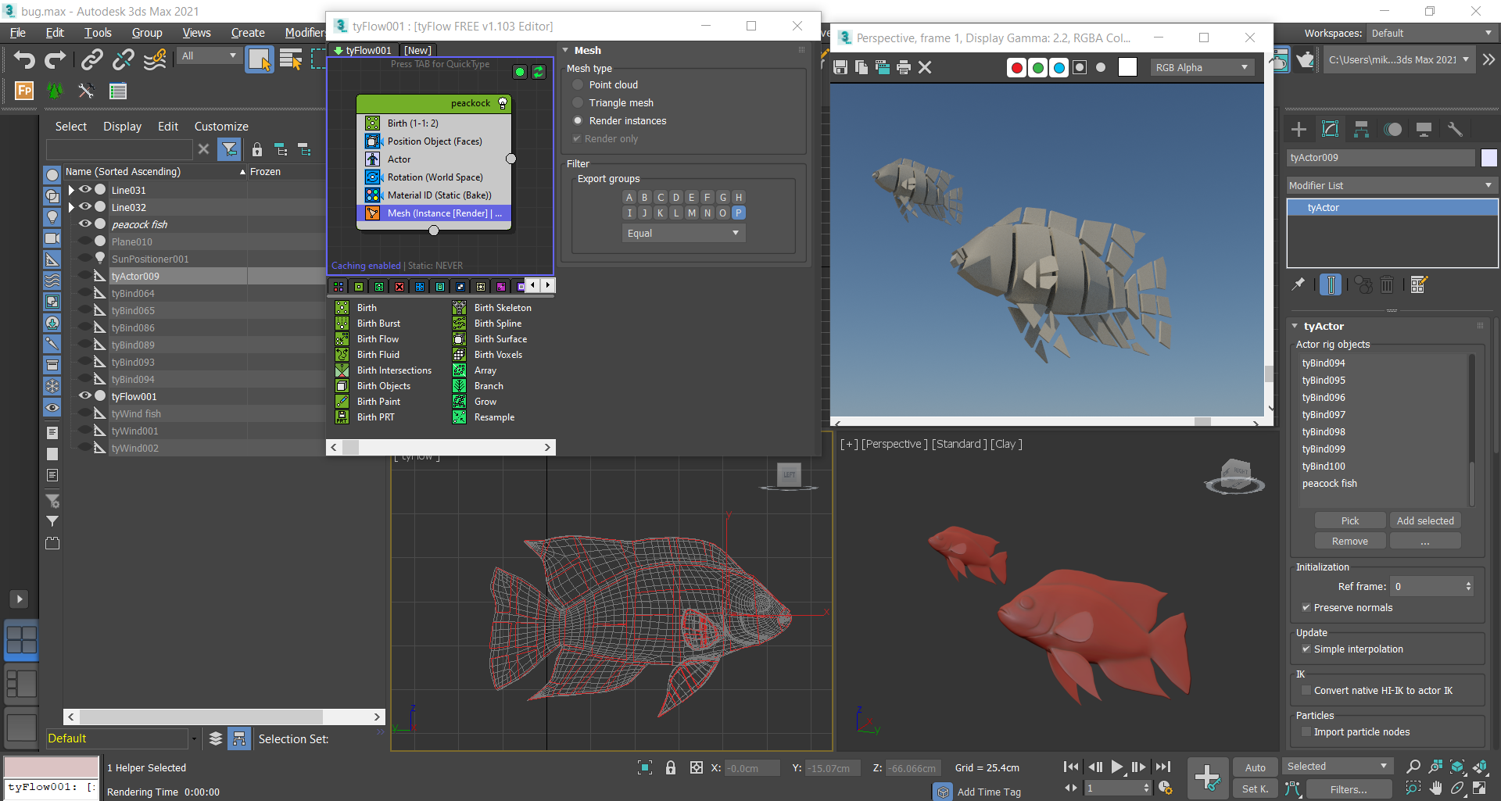Expand the Line031 tree item

pyautogui.click(x=71, y=190)
